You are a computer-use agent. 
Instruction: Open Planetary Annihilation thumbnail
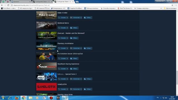click(46, 46)
